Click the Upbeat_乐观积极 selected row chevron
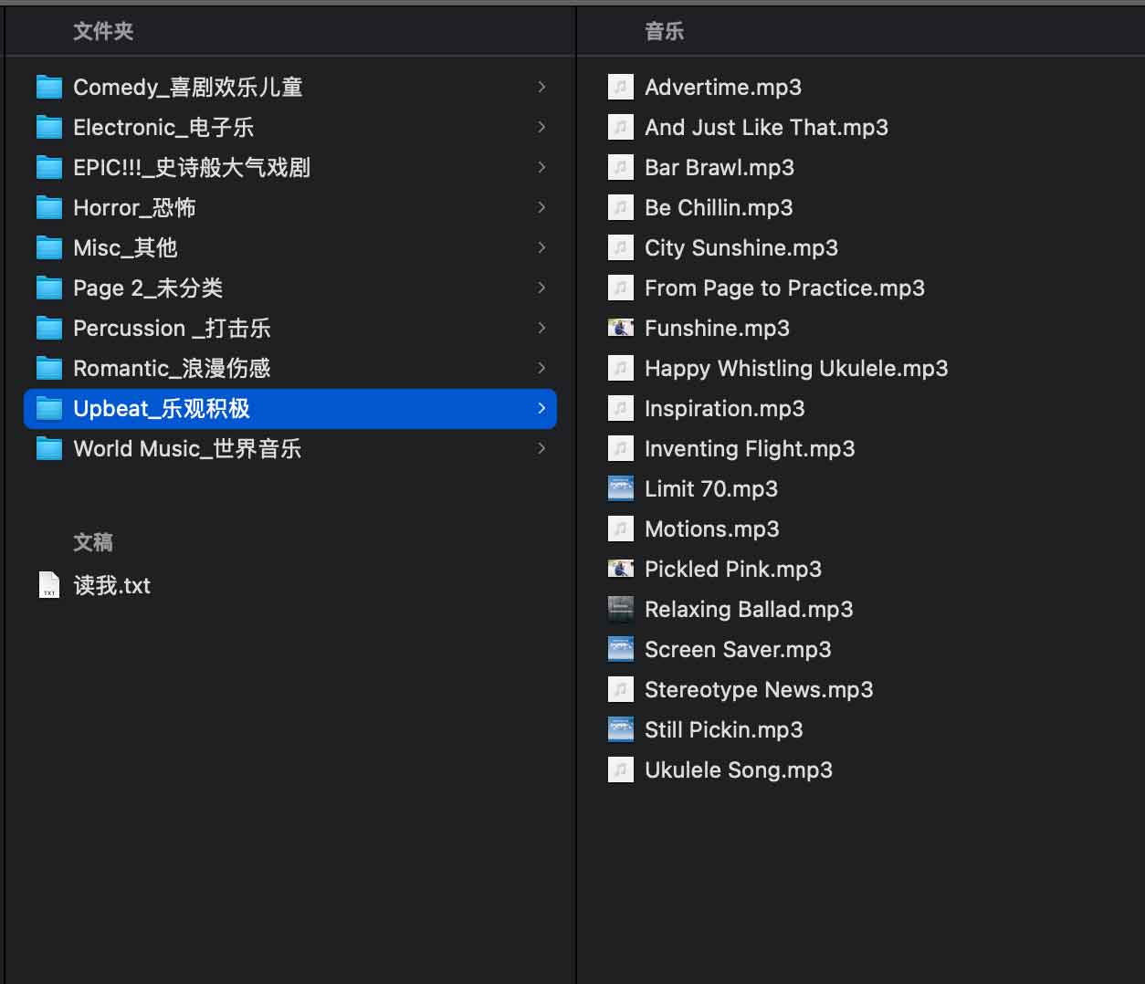The width and height of the screenshot is (1145, 984). 541,408
